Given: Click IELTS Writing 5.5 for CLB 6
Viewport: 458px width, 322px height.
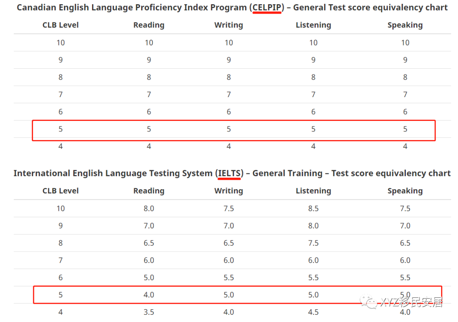Looking at the screenshot, I should click(229, 277).
